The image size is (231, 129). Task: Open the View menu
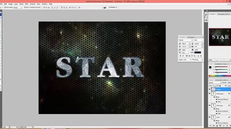39,4
